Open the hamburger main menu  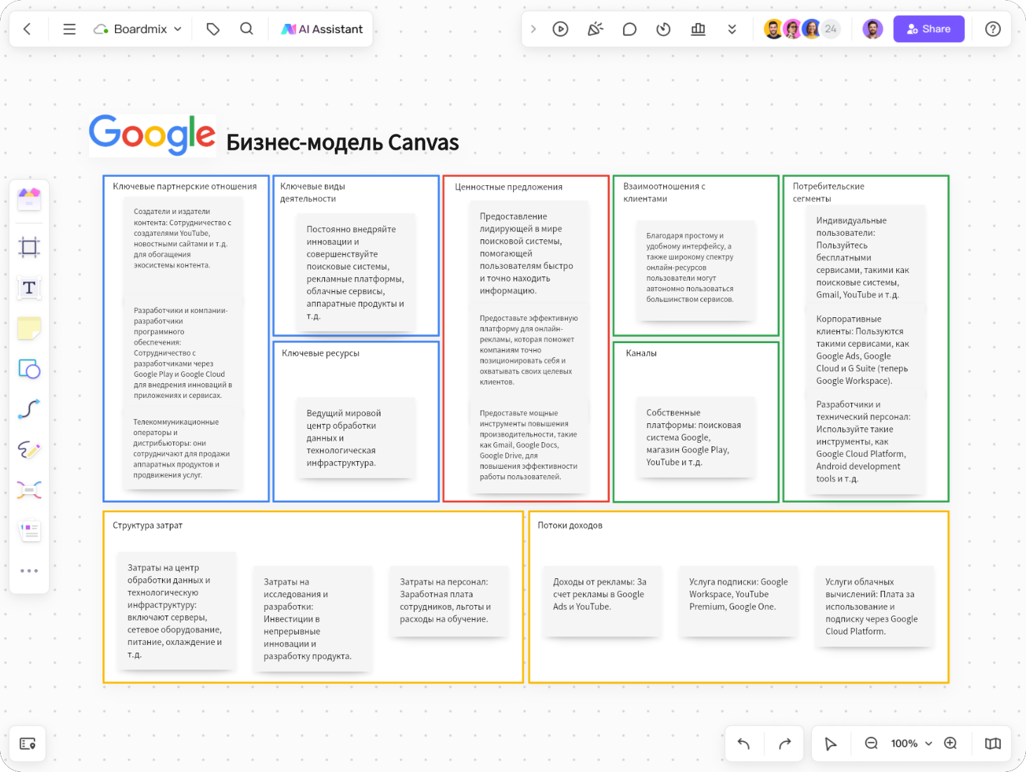(69, 29)
